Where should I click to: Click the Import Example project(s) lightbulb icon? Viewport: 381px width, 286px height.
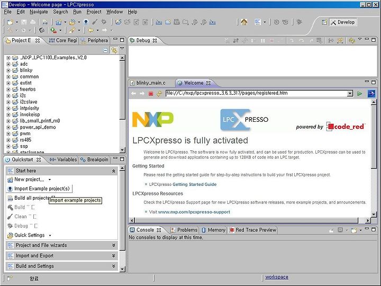click(x=10, y=189)
